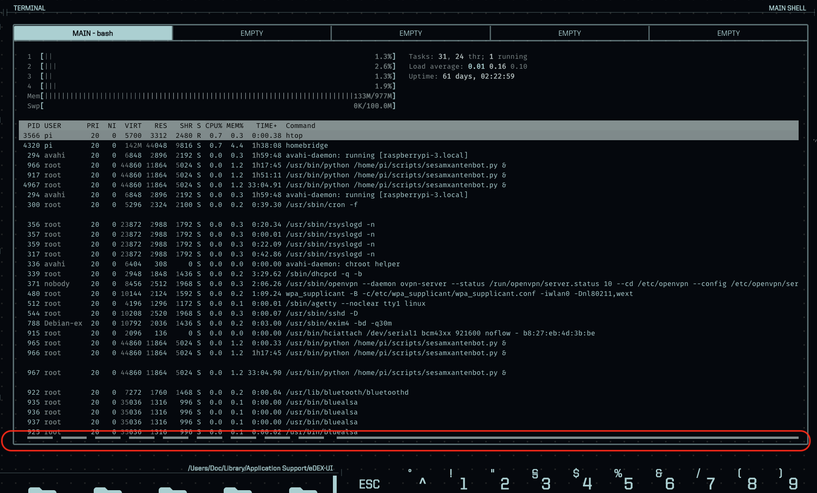
Task: Select the python sesamxantenbot row PID 917
Action: (409, 175)
